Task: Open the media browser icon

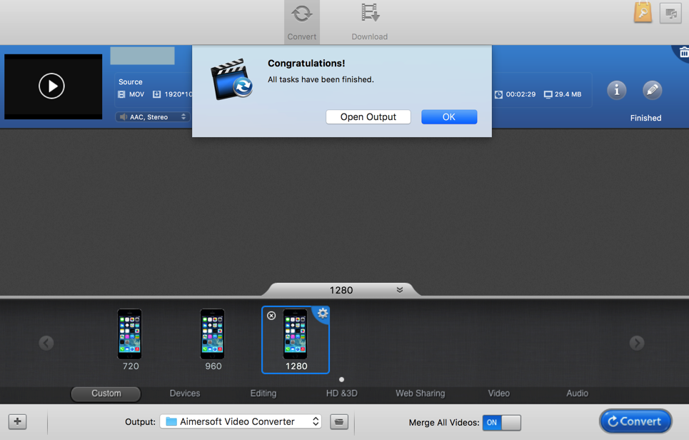Action: tap(670, 13)
